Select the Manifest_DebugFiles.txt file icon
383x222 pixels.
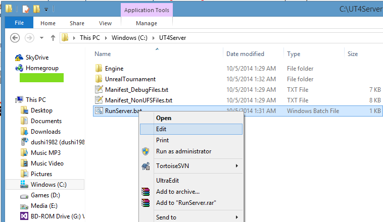[x=99, y=89]
